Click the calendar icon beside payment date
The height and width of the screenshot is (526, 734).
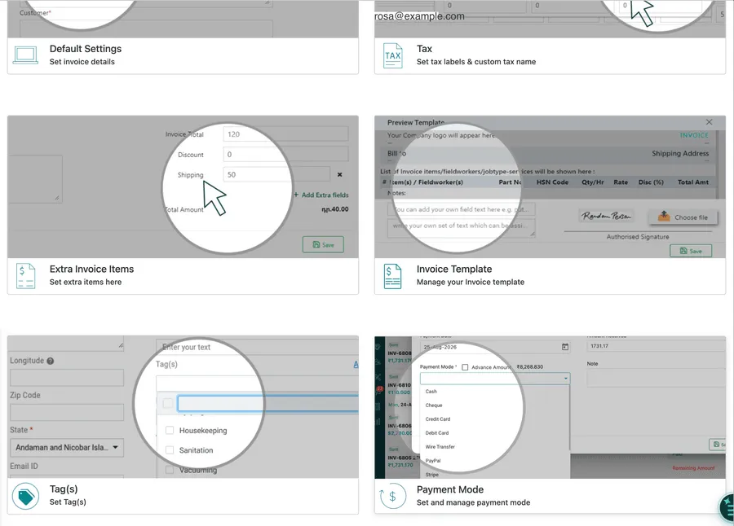[565, 347]
